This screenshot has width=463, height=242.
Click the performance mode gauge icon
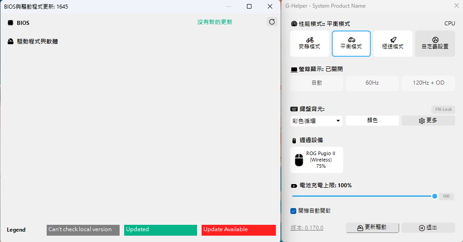294,24
